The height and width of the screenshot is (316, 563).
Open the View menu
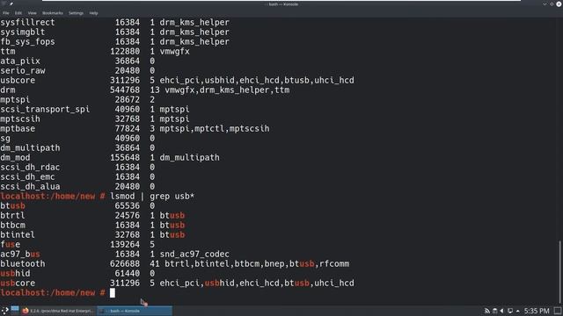[x=32, y=13]
